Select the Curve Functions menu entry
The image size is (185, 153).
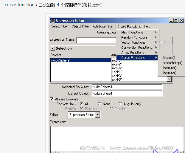(137, 58)
